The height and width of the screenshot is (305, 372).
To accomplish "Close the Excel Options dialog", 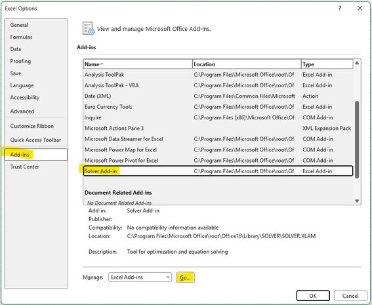I will click(x=360, y=9).
